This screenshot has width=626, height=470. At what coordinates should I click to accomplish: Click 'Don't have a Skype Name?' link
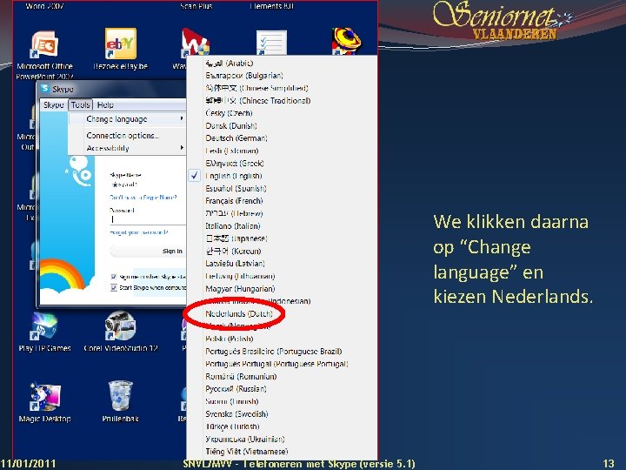143,198
